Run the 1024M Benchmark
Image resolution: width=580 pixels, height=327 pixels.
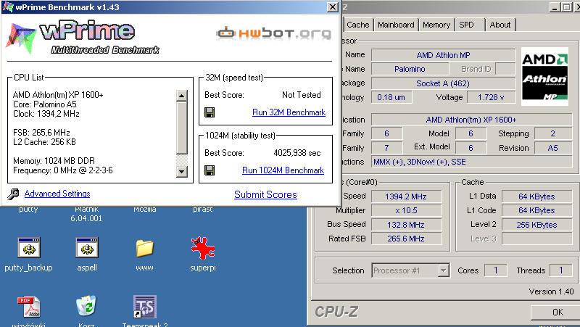(x=283, y=170)
